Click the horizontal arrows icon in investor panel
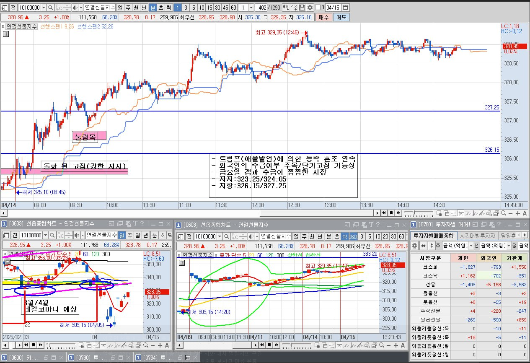This screenshot has width=530, height=363. point(423,246)
